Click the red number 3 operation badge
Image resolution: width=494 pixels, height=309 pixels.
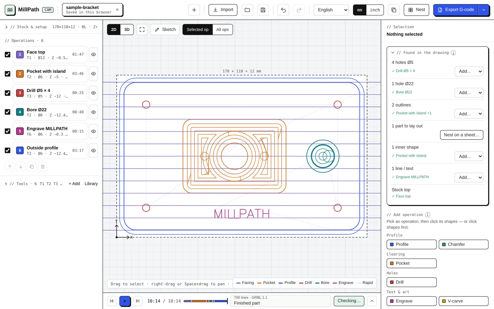pos(20,93)
